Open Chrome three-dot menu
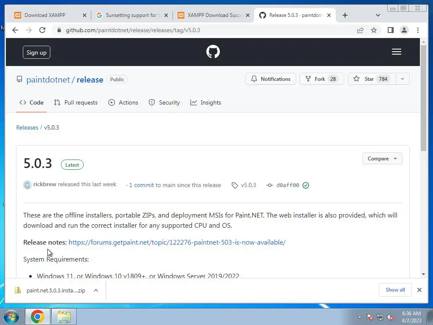 (418, 30)
